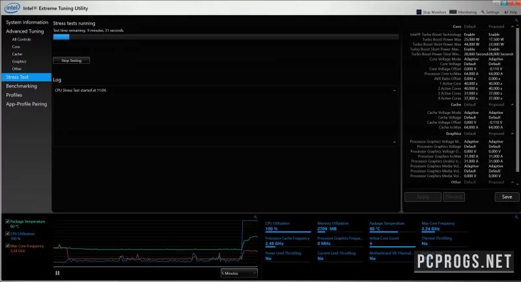This screenshot has width=521, height=282.
Task: Click the settings panel vertical scrollbar
Action: (517, 100)
